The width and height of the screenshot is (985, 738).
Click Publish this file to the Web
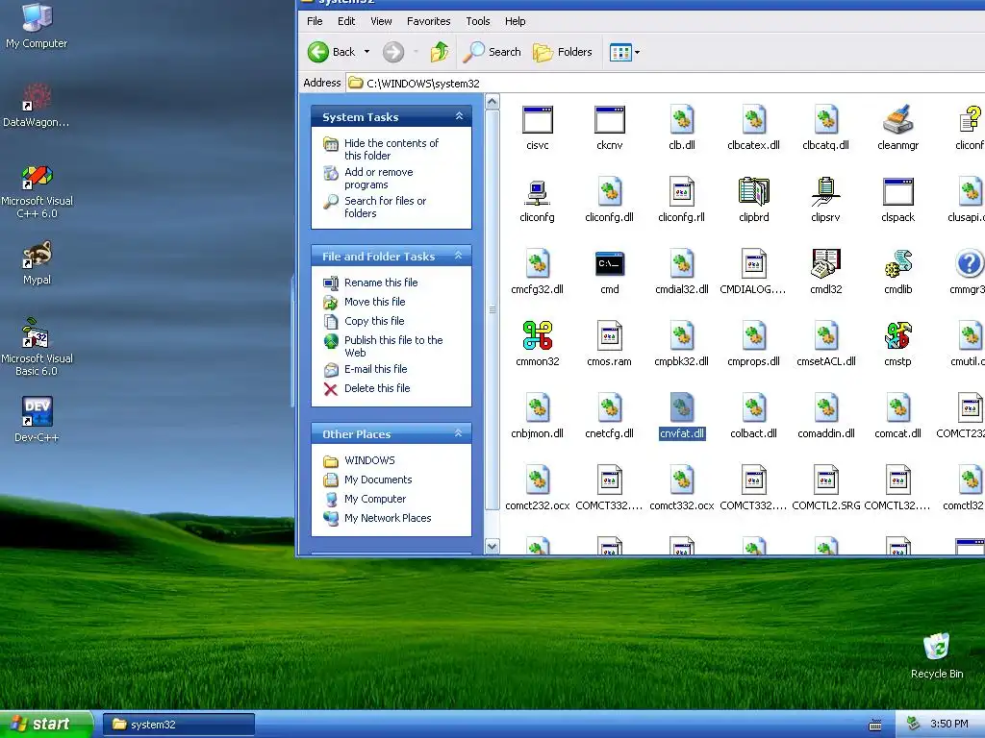(x=393, y=346)
